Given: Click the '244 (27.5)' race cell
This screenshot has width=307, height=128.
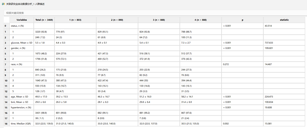Looking at the screenshot, I should [x=201, y=70].
